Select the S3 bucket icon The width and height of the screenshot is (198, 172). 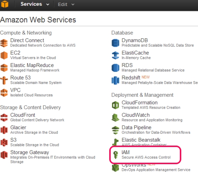coord(4,142)
